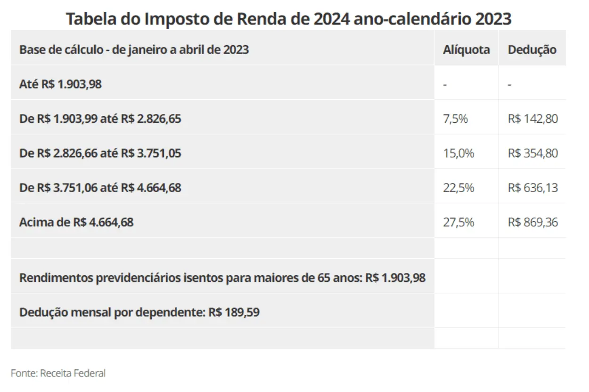The width and height of the screenshot is (589, 392).
Task: Select the R$ 354,80 deduction value
Action: tap(532, 153)
